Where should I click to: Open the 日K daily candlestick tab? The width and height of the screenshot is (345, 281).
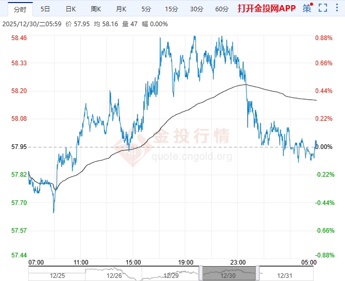pyautogui.click(x=71, y=9)
